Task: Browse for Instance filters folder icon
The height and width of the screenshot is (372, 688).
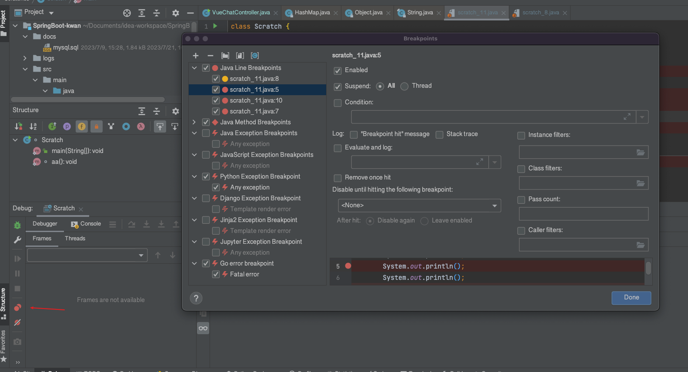Action: click(641, 153)
